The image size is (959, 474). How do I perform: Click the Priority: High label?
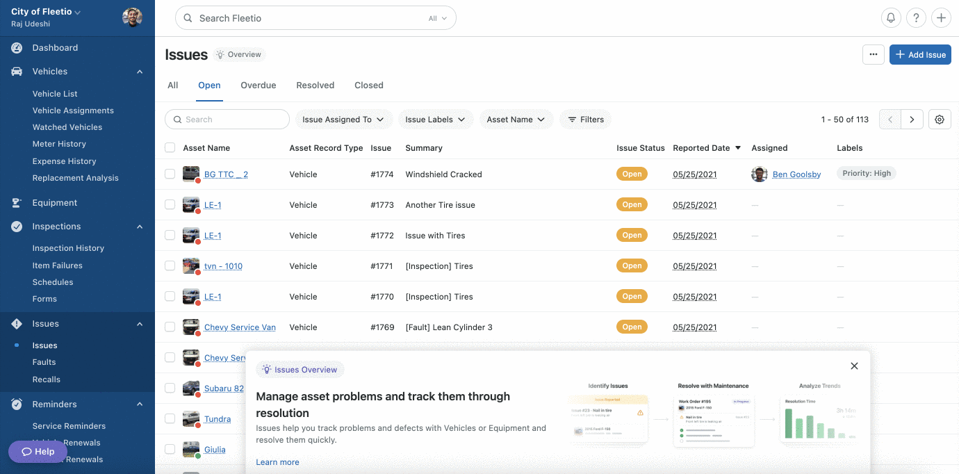[x=866, y=174]
